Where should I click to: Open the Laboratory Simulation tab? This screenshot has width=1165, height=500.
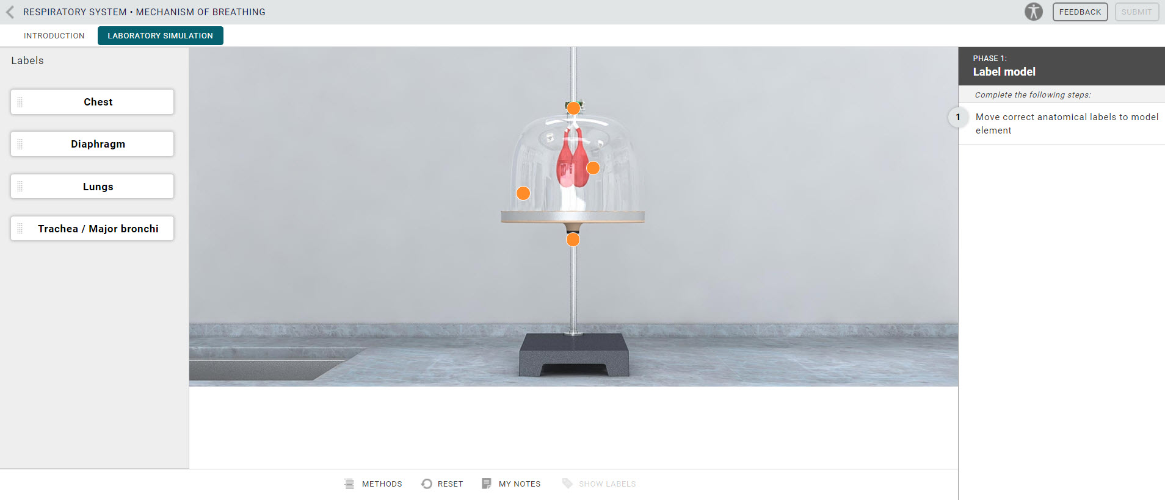161,36
